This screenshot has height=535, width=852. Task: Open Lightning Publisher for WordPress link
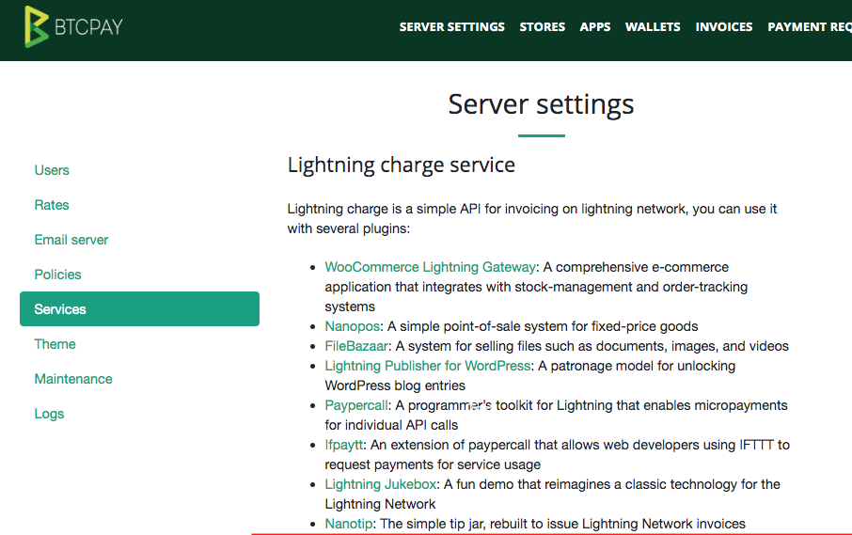[x=428, y=366]
